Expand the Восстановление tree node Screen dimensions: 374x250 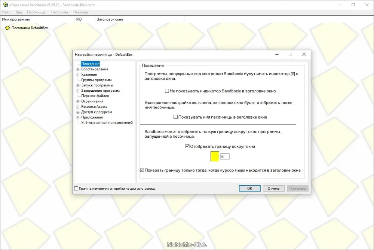(x=78, y=70)
